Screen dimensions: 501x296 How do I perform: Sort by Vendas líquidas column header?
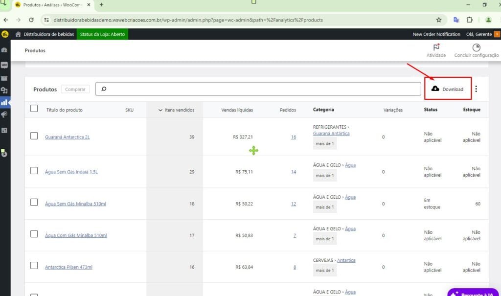point(237,110)
